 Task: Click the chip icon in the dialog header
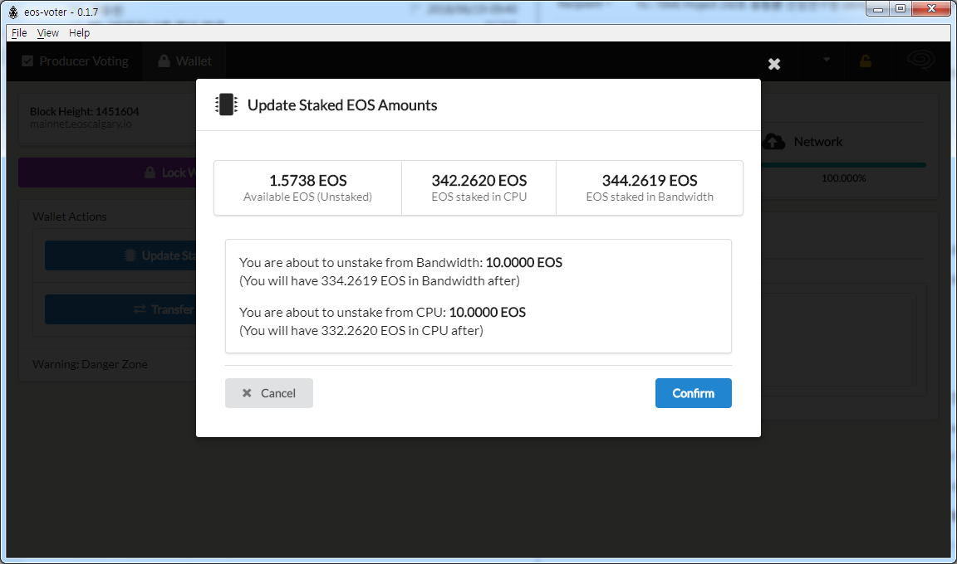226,105
